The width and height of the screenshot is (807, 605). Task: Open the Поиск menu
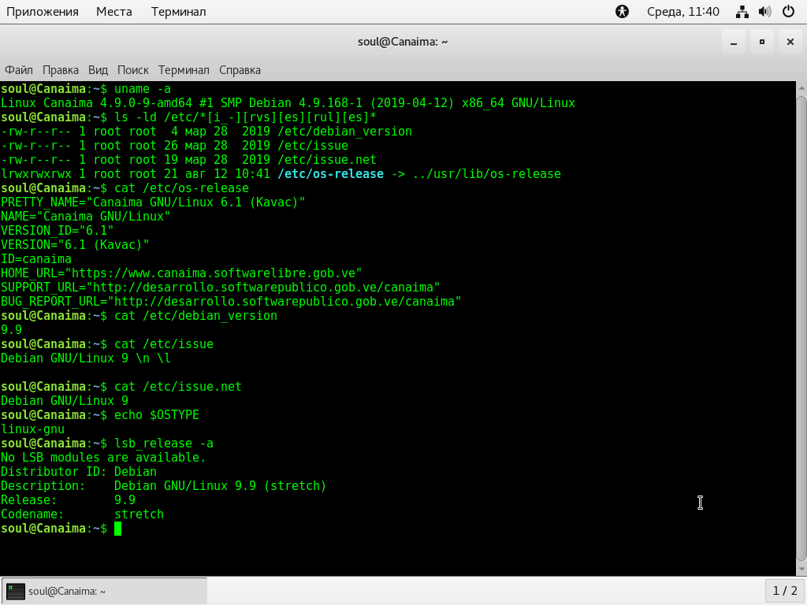(132, 70)
